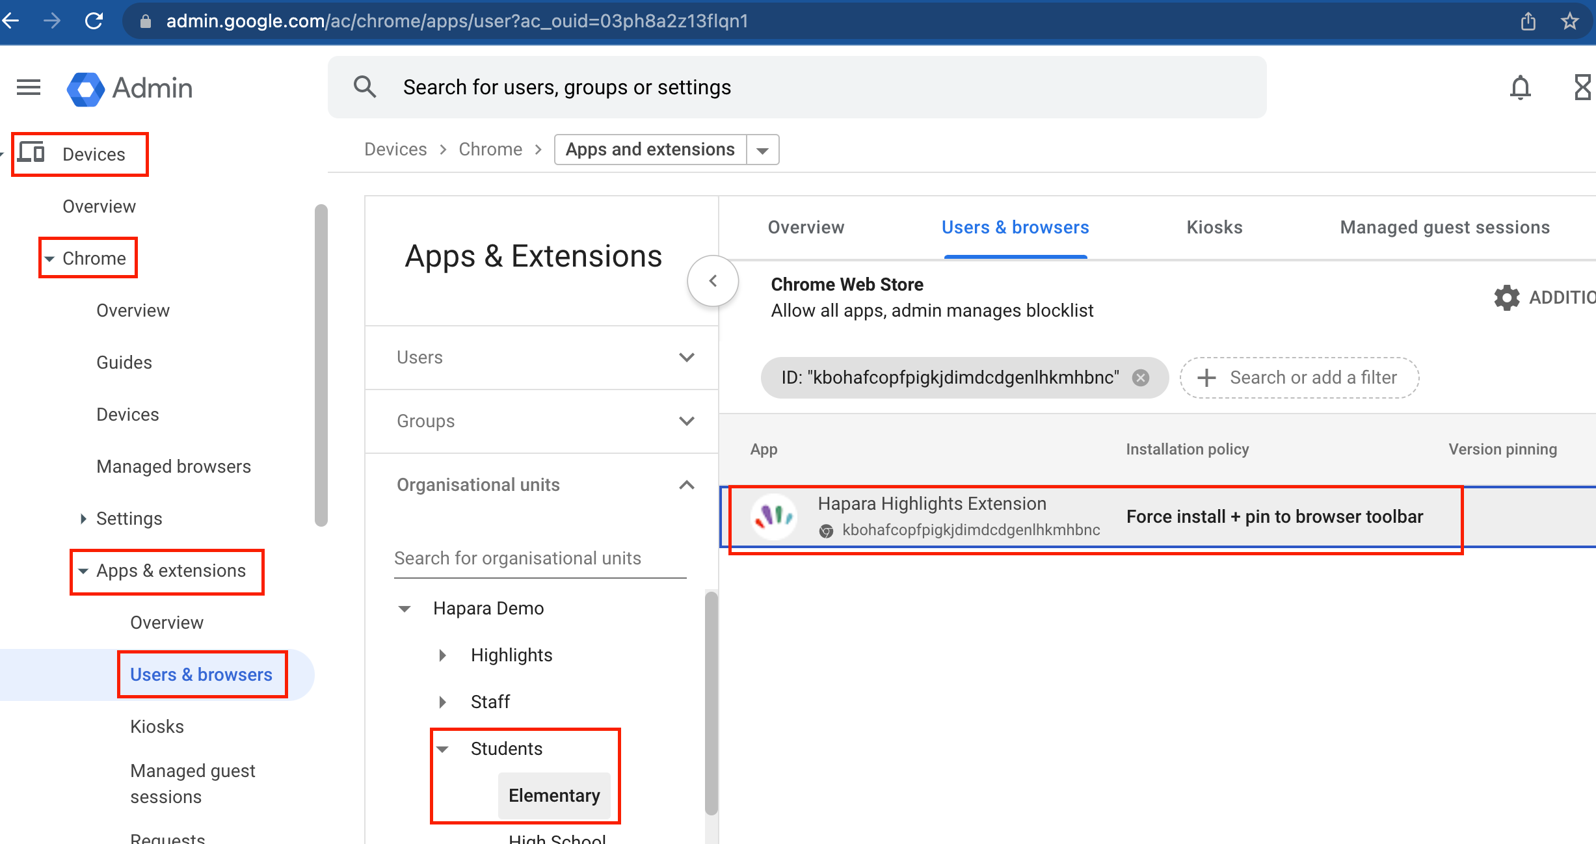Click the pending tasks hourglass icon

pos(1584,87)
